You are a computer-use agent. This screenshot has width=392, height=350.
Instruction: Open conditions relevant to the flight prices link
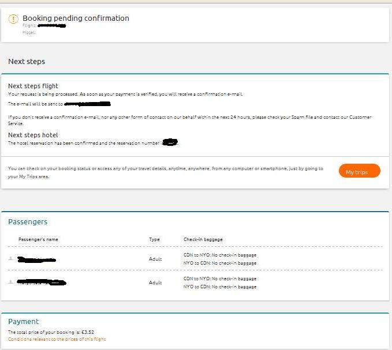pos(57,339)
